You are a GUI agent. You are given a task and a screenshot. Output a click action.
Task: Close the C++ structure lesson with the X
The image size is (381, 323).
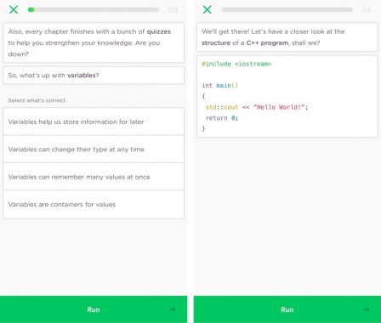tap(207, 9)
